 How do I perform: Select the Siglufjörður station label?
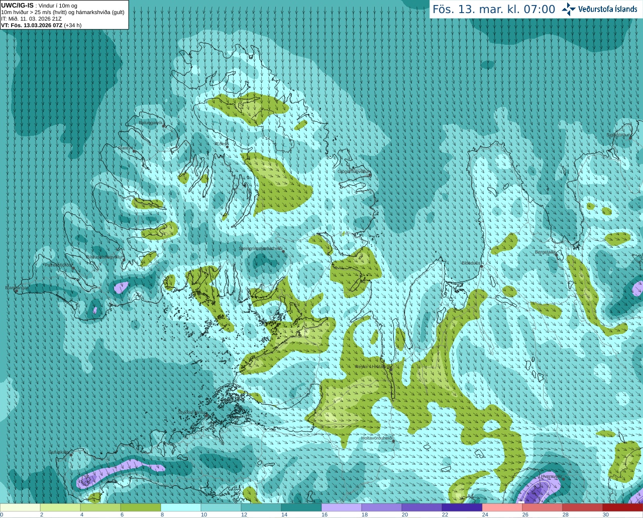click(618, 135)
